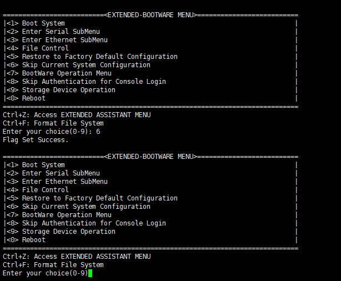
Task: Click "Skip Authentication for Console Login" in first menu
Action: click(x=93, y=82)
